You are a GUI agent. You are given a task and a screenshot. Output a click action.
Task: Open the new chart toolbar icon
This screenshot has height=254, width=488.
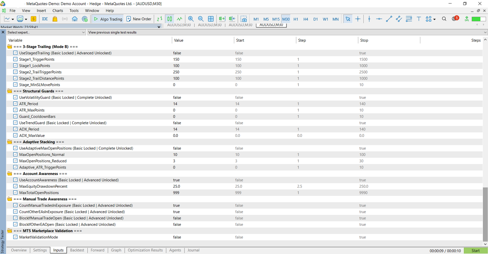[7, 19]
